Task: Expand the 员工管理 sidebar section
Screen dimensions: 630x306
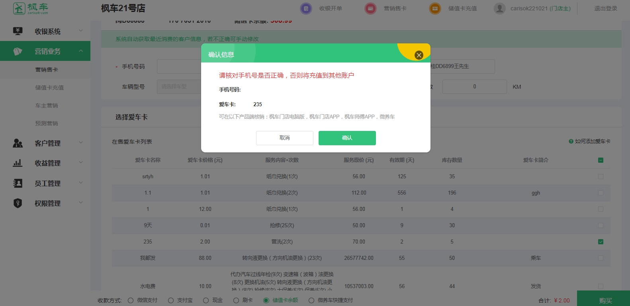Action: click(x=48, y=183)
